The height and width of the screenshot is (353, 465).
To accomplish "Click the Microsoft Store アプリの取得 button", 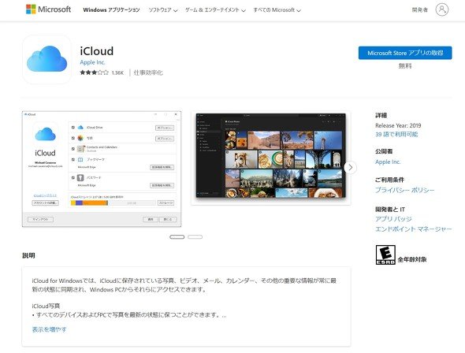I will pyautogui.click(x=405, y=53).
